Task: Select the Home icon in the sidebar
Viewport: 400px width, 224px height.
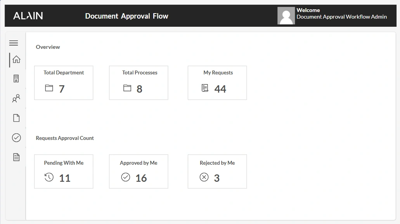Action: (x=16, y=59)
